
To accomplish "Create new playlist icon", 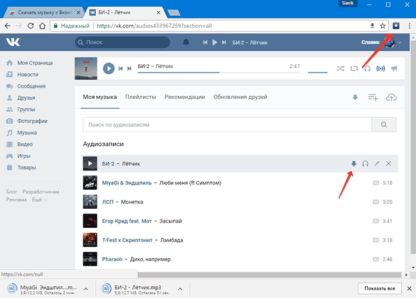I will click(x=373, y=98).
